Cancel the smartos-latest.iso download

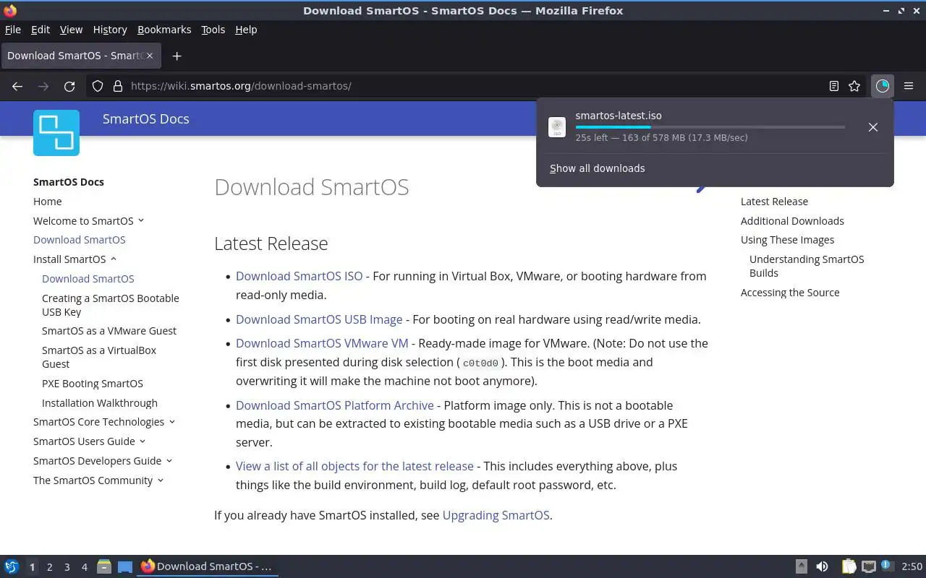point(873,127)
